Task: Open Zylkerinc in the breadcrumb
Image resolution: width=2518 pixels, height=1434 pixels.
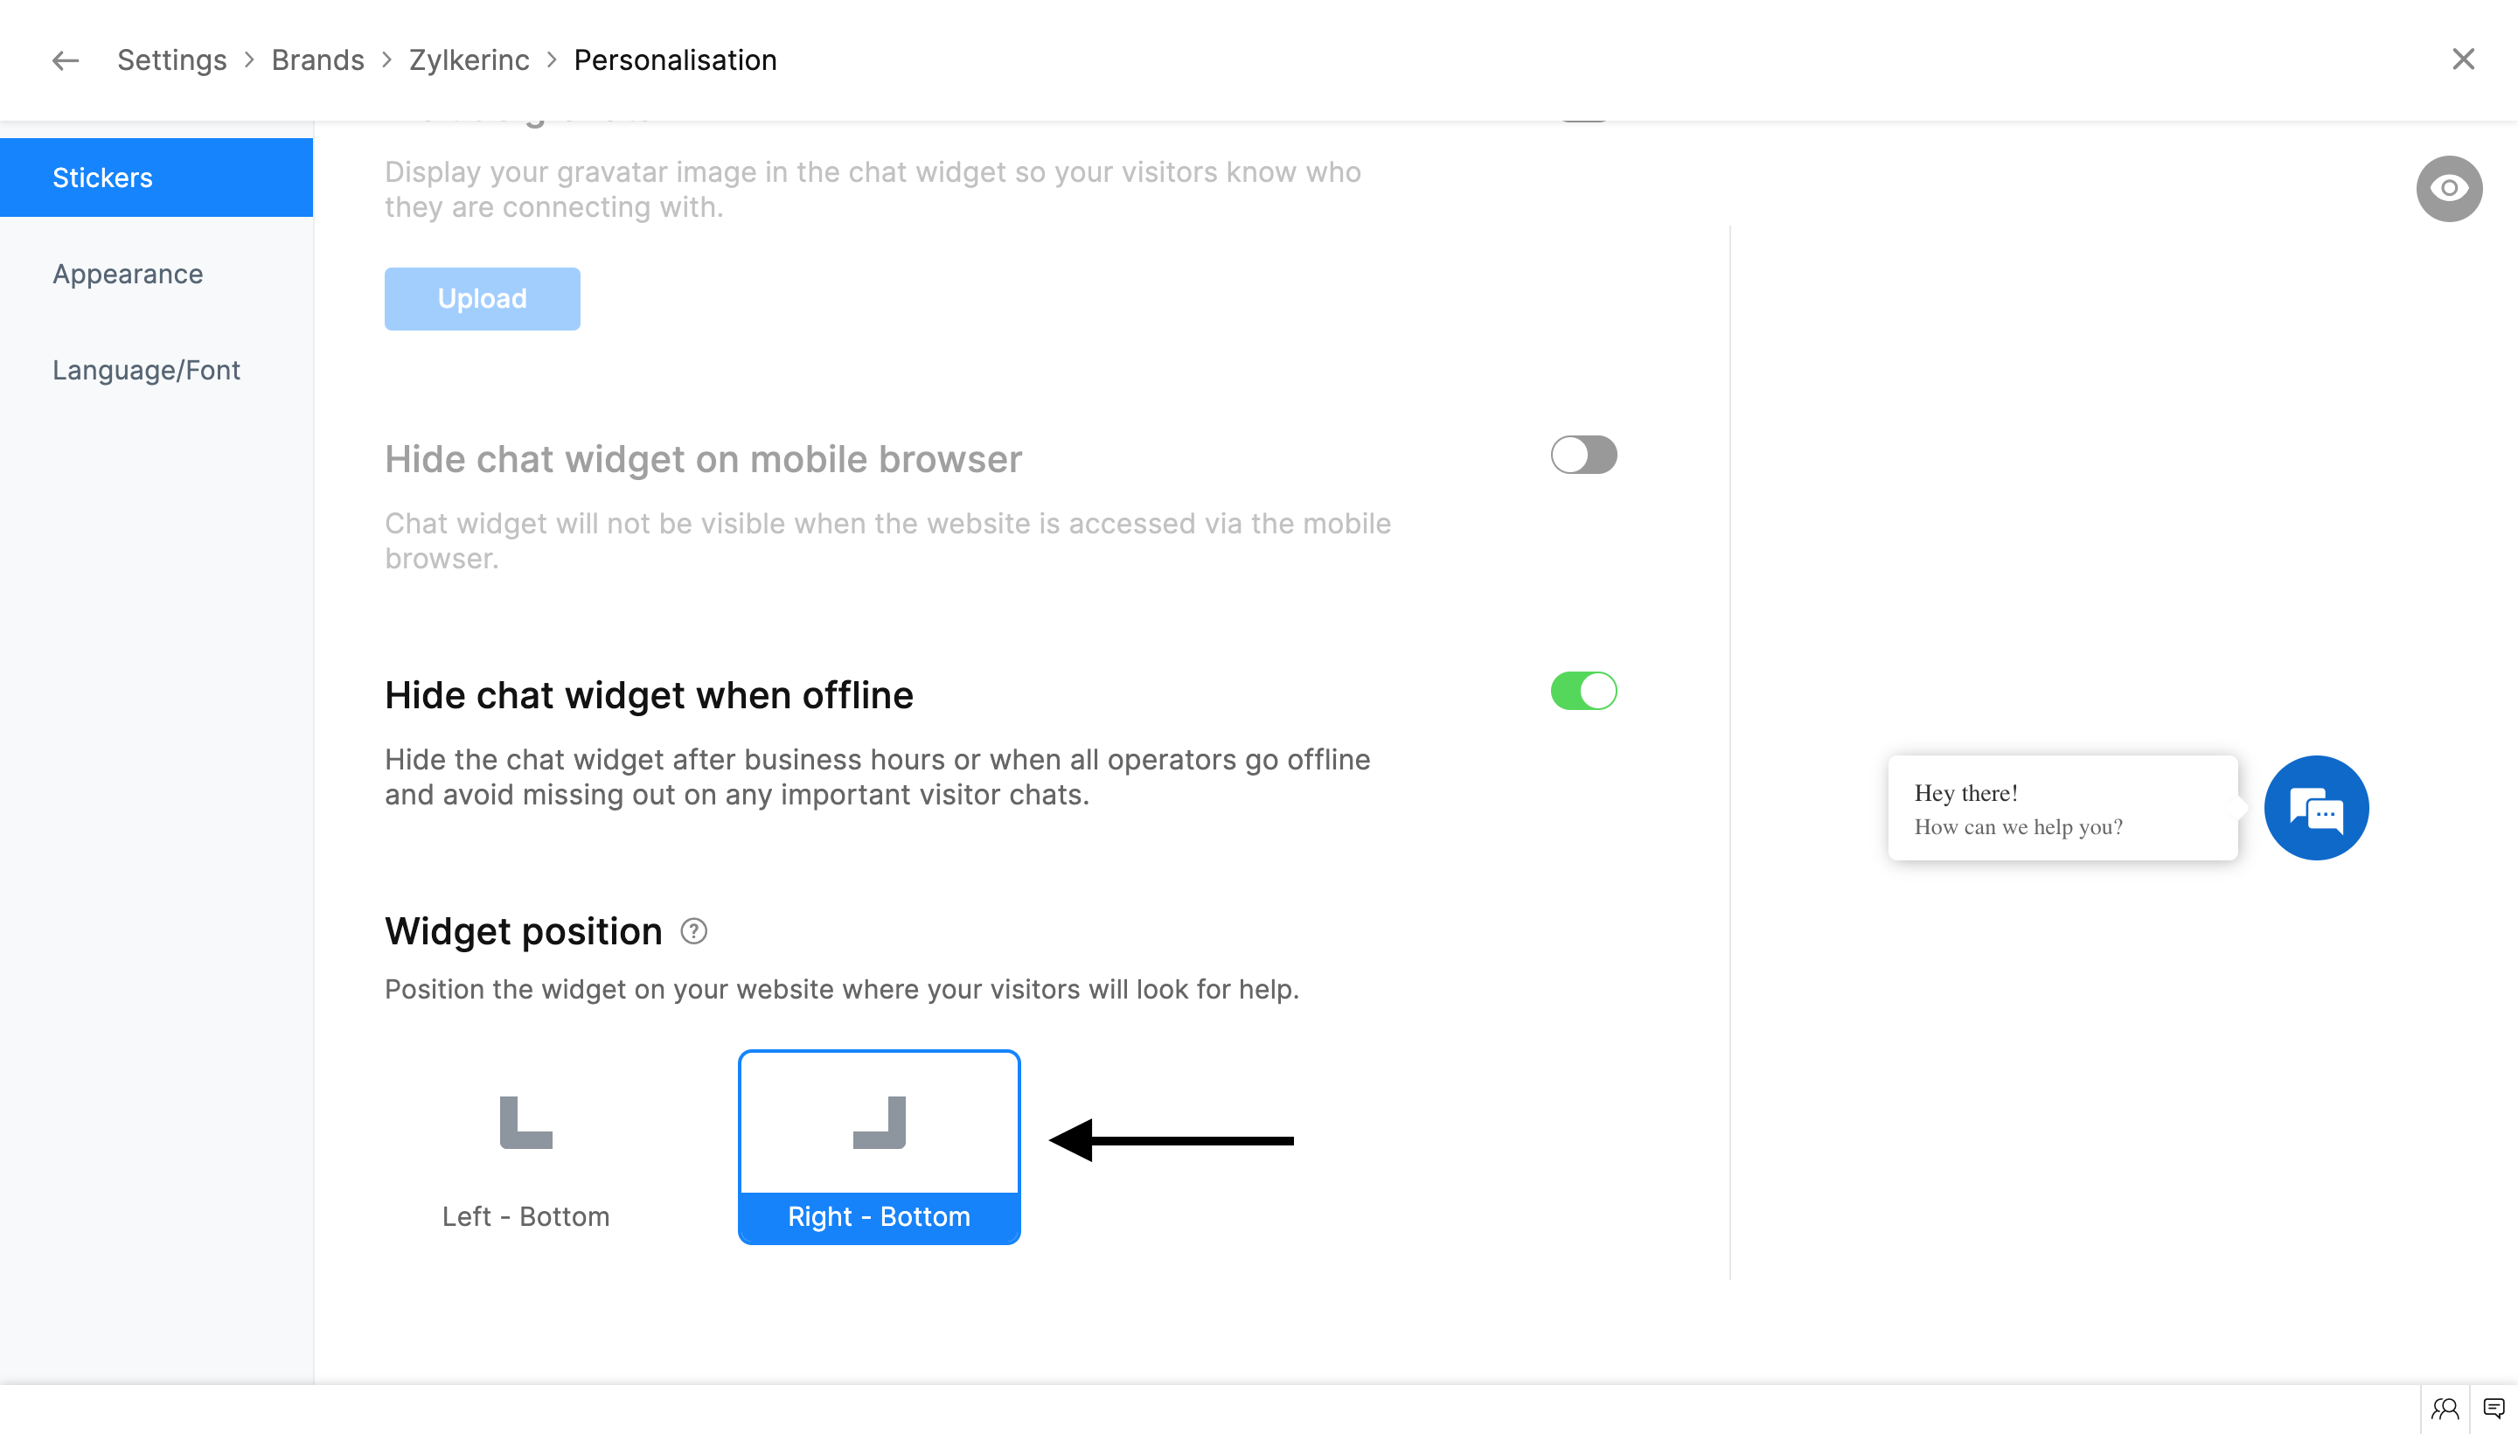Action: pos(469,60)
